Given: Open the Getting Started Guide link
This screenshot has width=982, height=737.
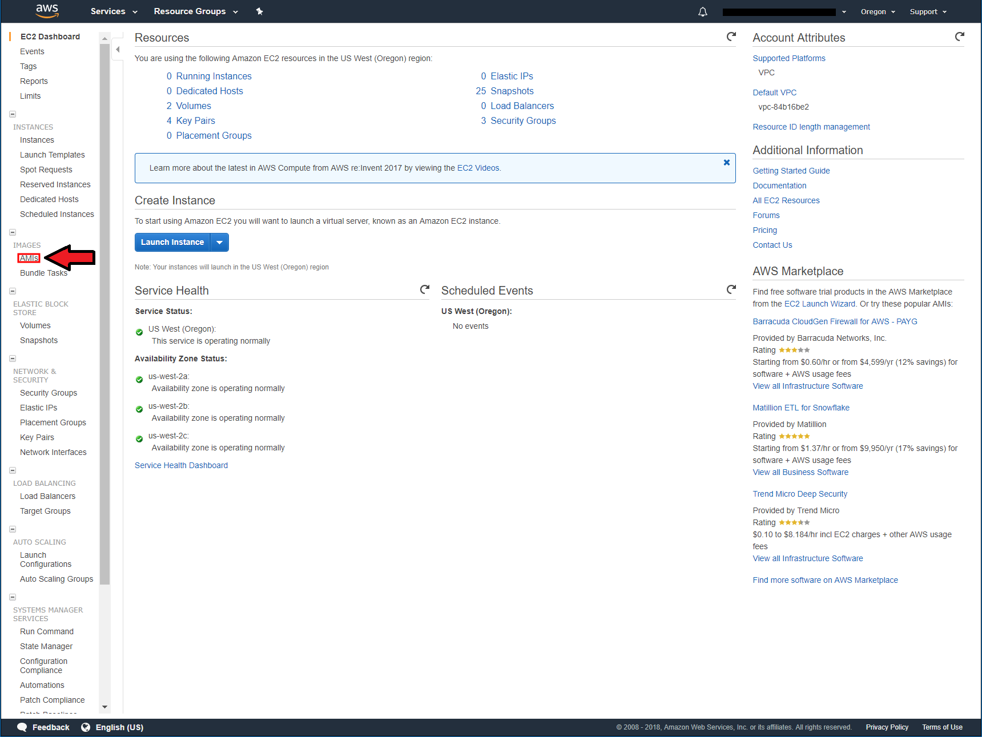Looking at the screenshot, I should pyautogui.click(x=791, y=171).
